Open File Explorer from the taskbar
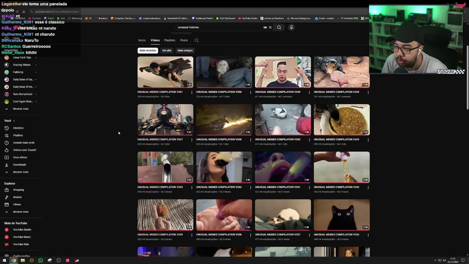Viewport: 469px width, 264px height. (22, 260)
